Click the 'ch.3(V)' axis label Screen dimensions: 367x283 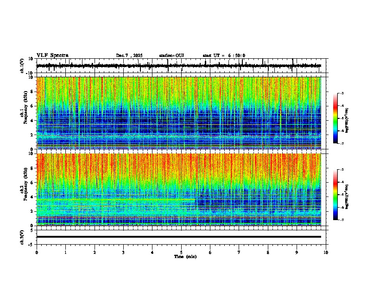[x=22, y=237]
